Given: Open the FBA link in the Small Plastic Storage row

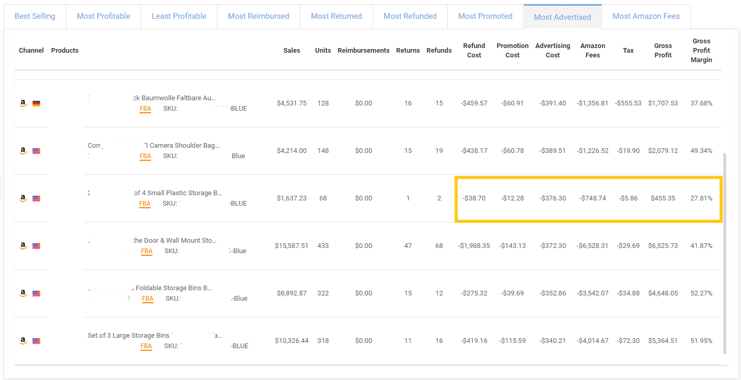Looking at the screenshot, I should (145, 204).
